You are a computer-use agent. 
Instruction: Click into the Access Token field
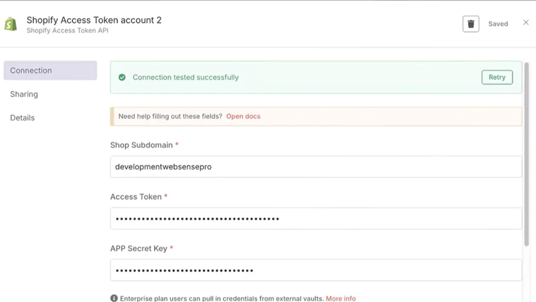[x=316, y=218]
